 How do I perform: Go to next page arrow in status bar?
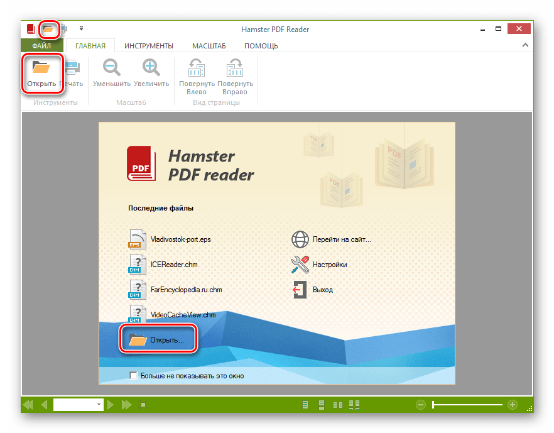[111, 405]
